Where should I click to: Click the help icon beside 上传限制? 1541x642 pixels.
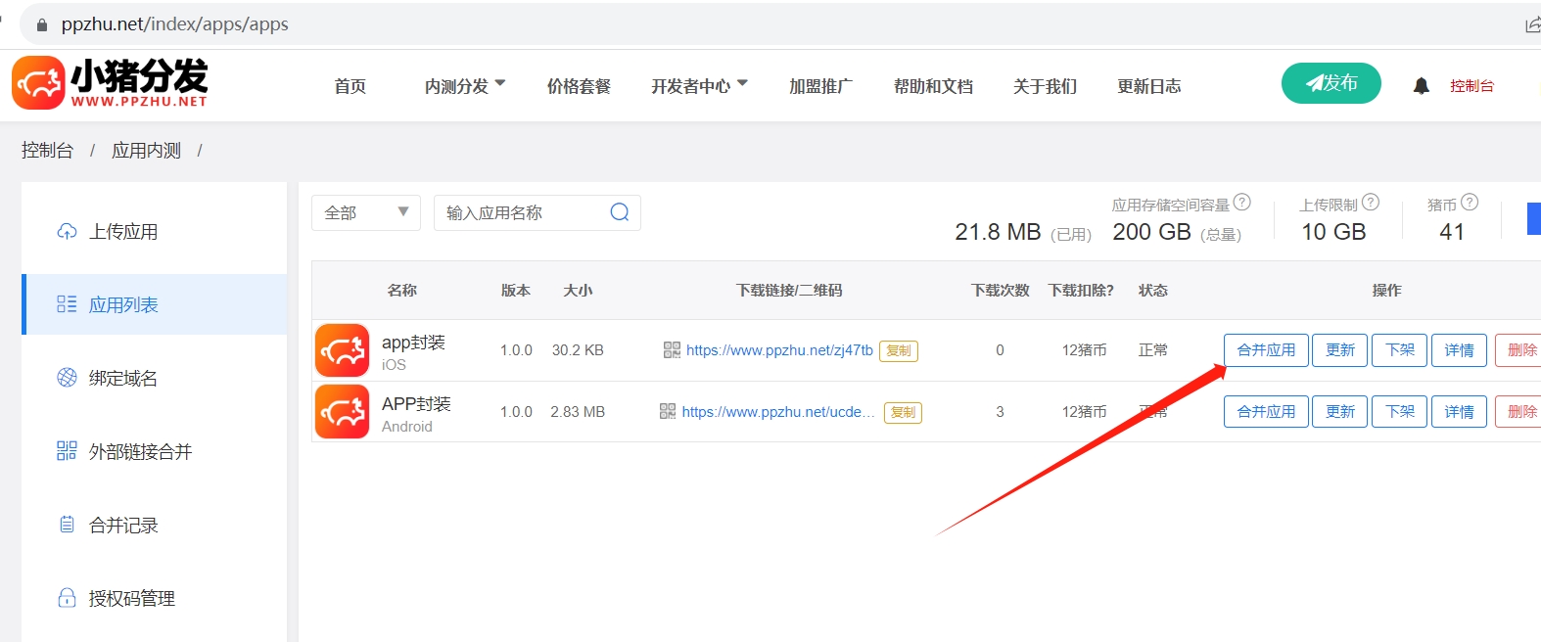click(x=1371, y=203)
